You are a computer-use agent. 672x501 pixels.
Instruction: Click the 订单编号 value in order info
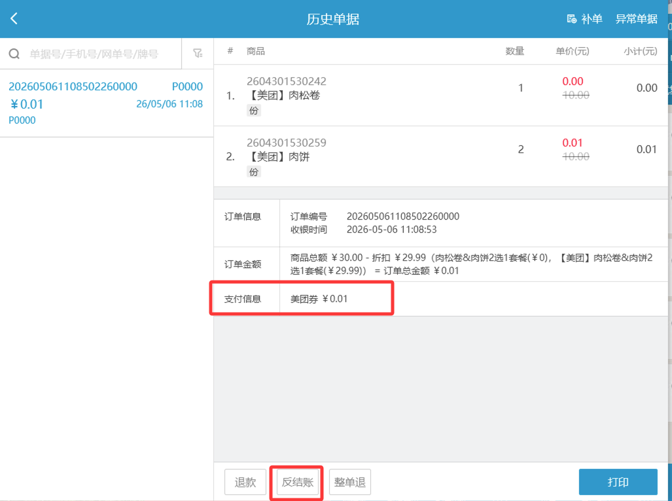pyautogui.click(x=403, y=216)
